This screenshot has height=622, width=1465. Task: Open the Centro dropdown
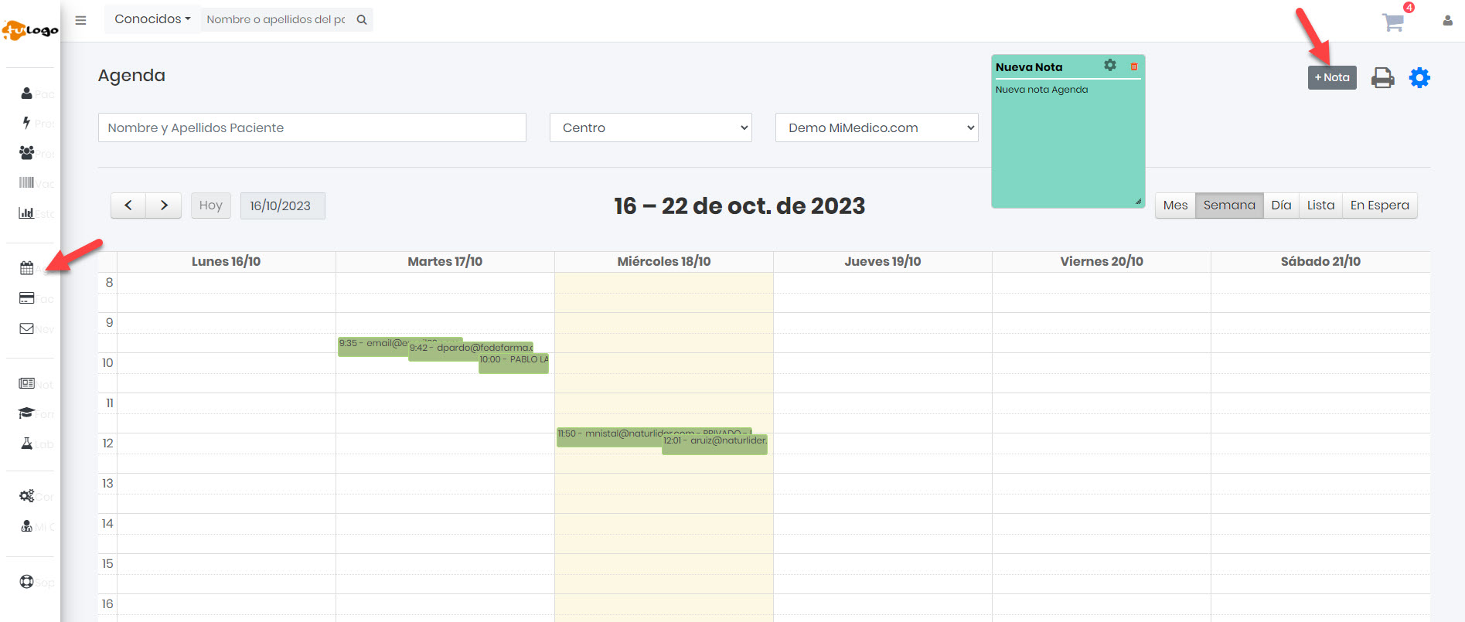coord(651,127)
